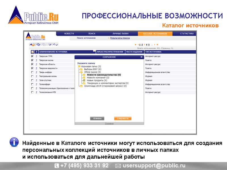This screenshot has height=170, width=227.
Task: Click the Отмена button
Action: pyautogui.click(x=97, y=118)
